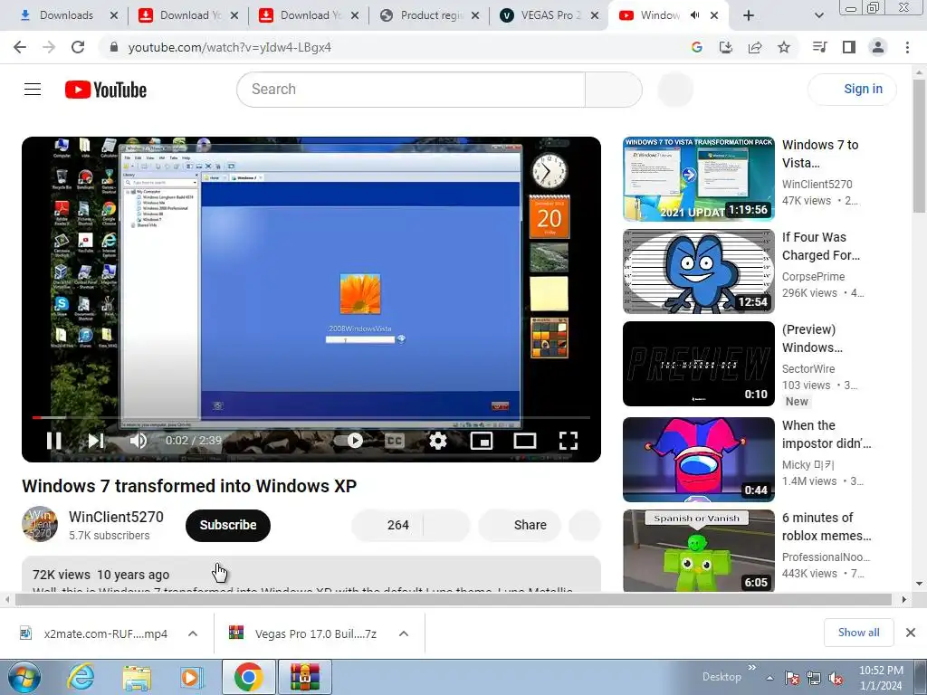Click the horizontal page scrollbar
The height and width of the screenshot is (695, 927).
pos(453,600)
